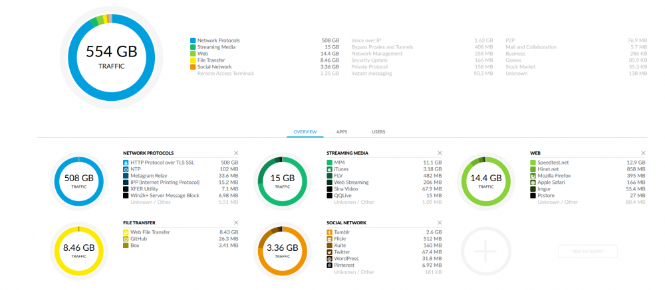
Task: Click the Pcstore row label
Action: click(546, 196)
